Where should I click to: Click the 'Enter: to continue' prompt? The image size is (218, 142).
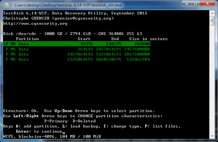[39, 131]
